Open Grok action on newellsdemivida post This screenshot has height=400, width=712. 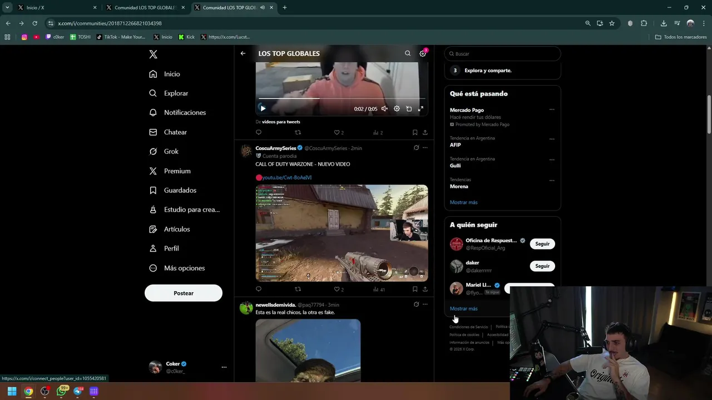pos(416,304)
